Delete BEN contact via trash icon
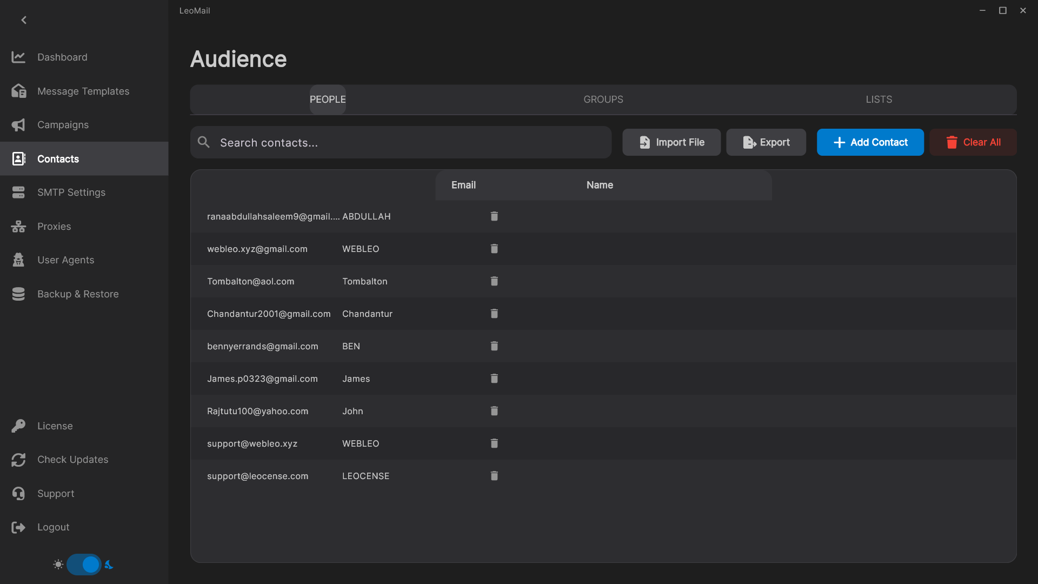 pyautogui.click(x=494, y=346)
